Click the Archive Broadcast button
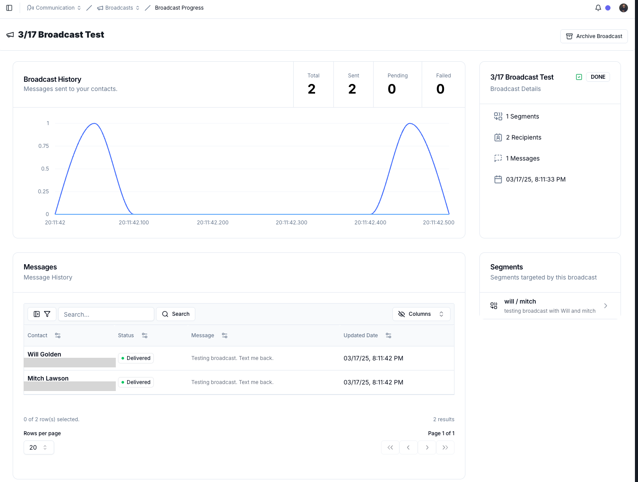The image size is (638, 482). pyautogui.click(x=594, y=36)
